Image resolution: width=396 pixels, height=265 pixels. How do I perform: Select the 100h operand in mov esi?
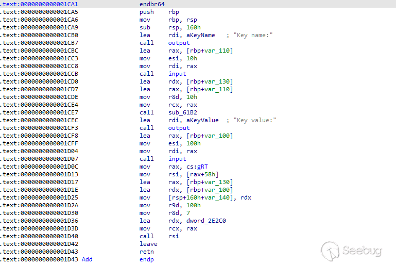(194, 144)
